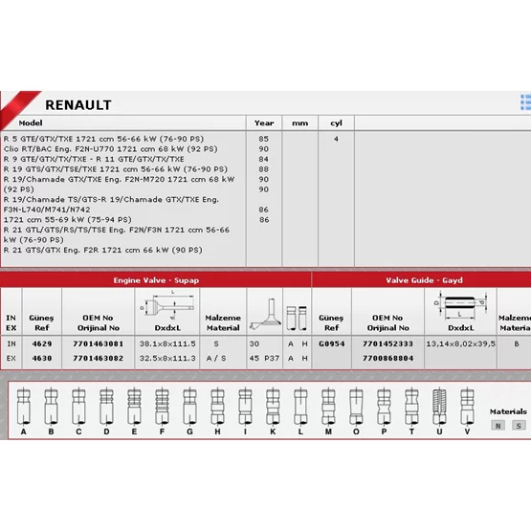Click the exhaust seat angle value 45 P37

point(264,358)
